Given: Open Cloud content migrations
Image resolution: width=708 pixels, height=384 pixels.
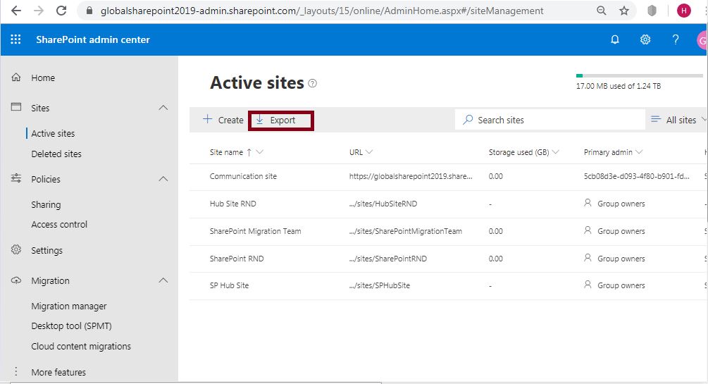Looking at the screenshot, I should pyautogui.click(x=81, y=346).
